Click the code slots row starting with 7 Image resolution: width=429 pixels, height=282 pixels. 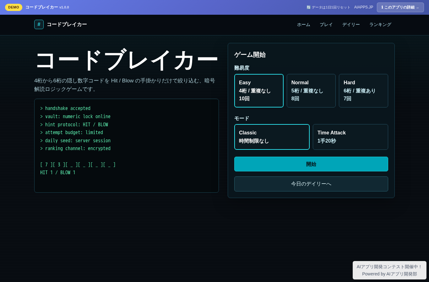tap(78, 165)
